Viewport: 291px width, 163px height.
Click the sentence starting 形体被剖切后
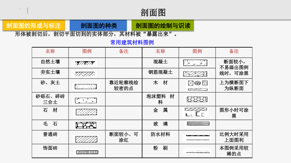point(96,34)
